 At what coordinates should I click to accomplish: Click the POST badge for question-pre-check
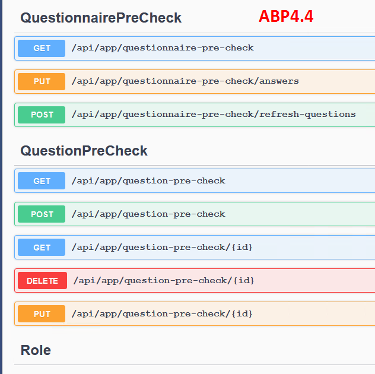42,214
